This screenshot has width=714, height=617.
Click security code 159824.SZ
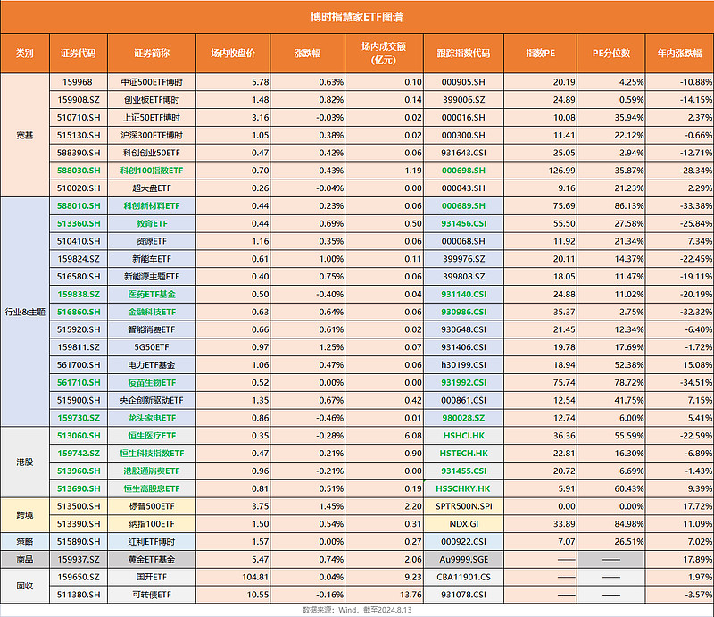tap(79, 259)
